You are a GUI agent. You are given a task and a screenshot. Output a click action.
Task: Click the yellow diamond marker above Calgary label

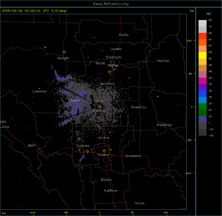click(104, 151)
